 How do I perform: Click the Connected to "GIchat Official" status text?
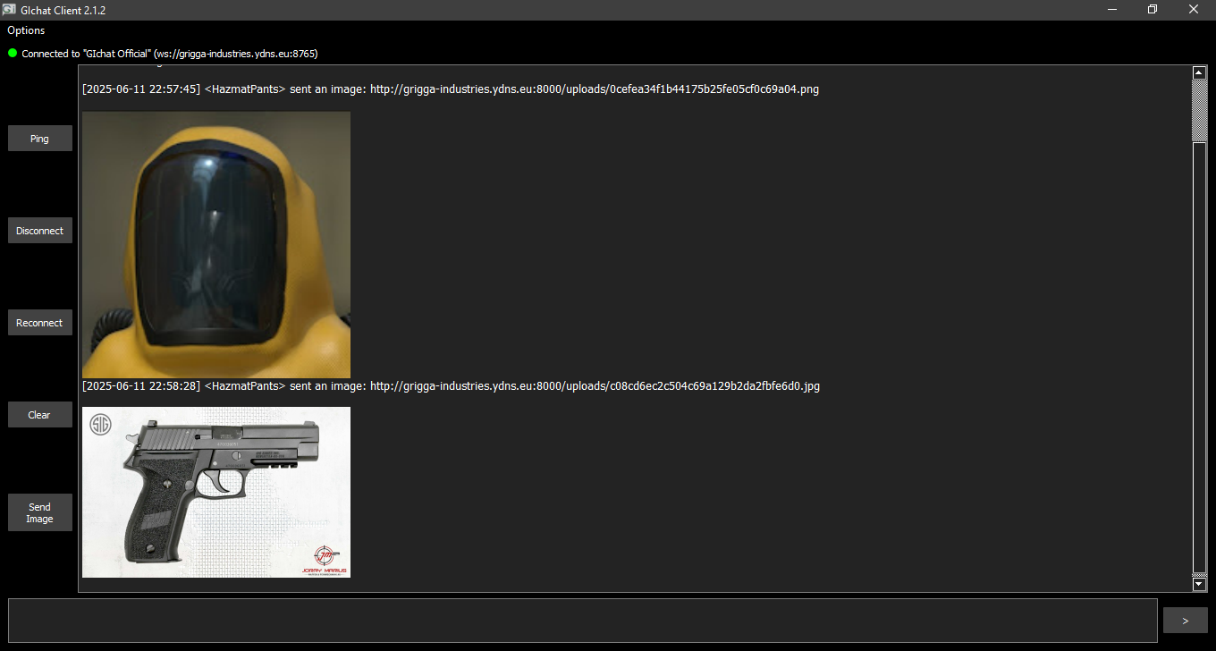click(170, 54)
